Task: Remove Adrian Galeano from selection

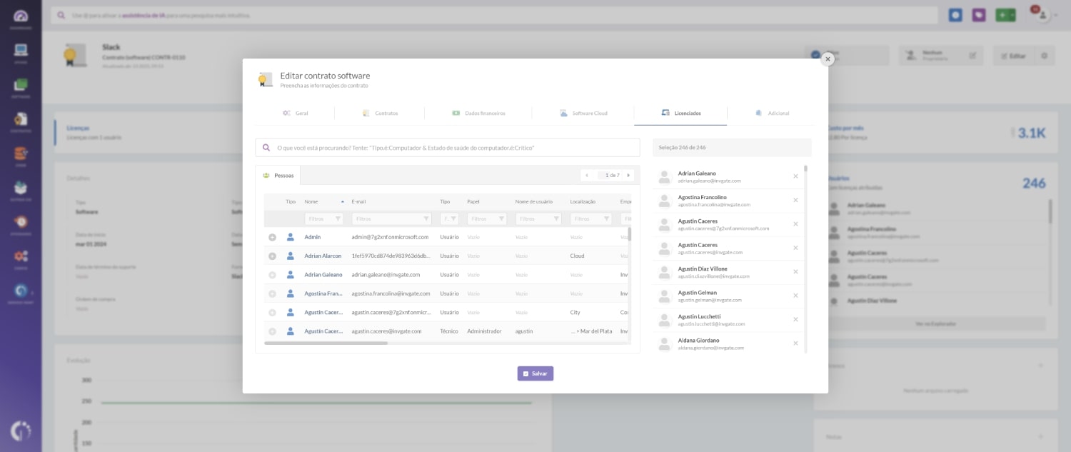Action: tap(795, 176)
